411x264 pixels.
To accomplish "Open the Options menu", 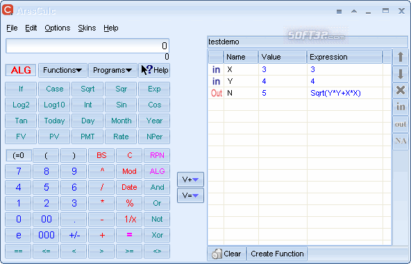I will coord(58,28).
